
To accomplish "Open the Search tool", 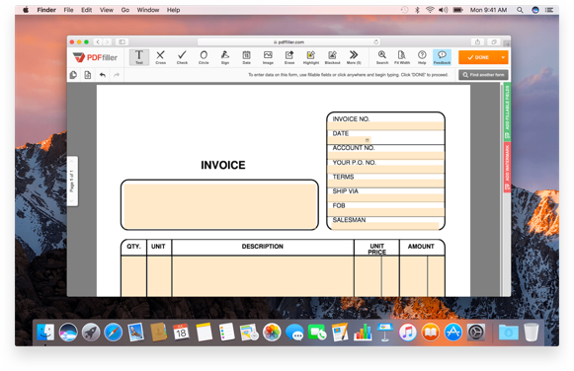I will [x=382, y=57].
